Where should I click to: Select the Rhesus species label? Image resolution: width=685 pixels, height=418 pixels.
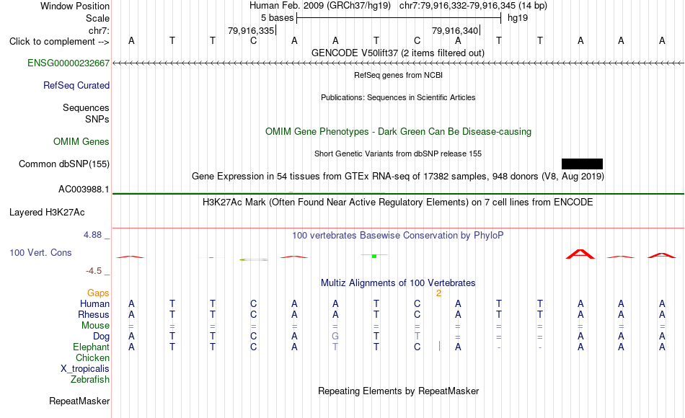[94, 314]
